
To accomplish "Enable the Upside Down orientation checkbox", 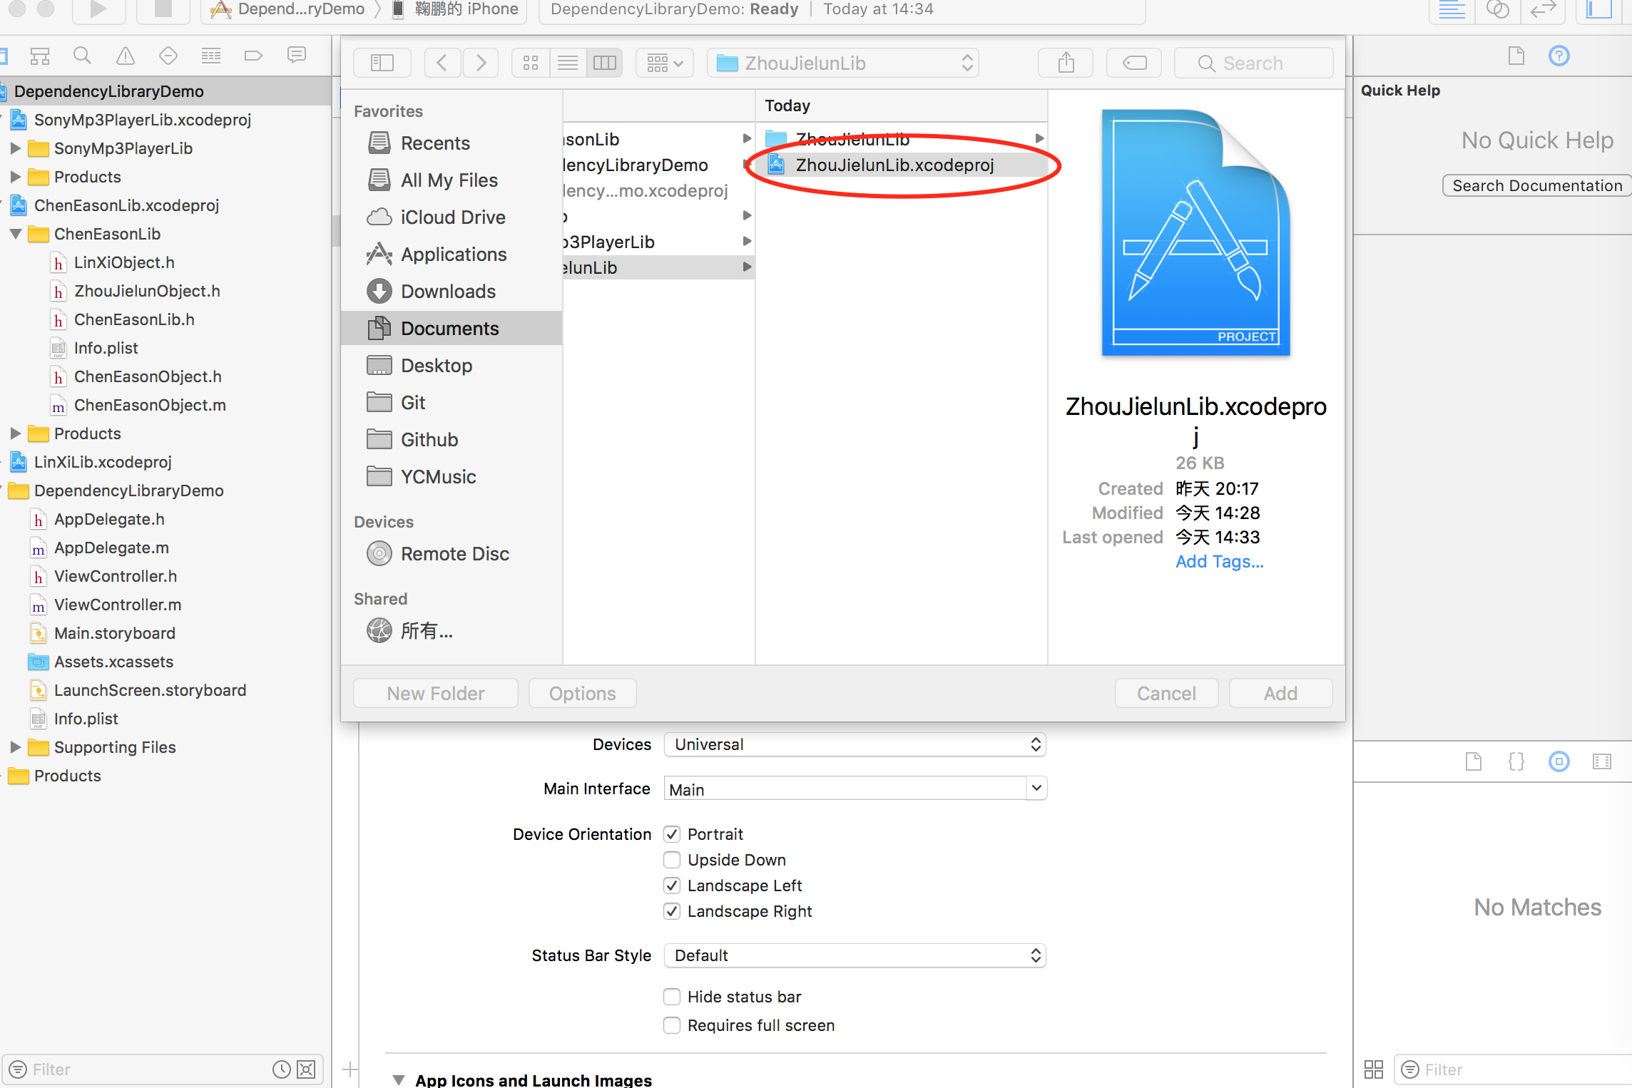I will tap(672, 860).
